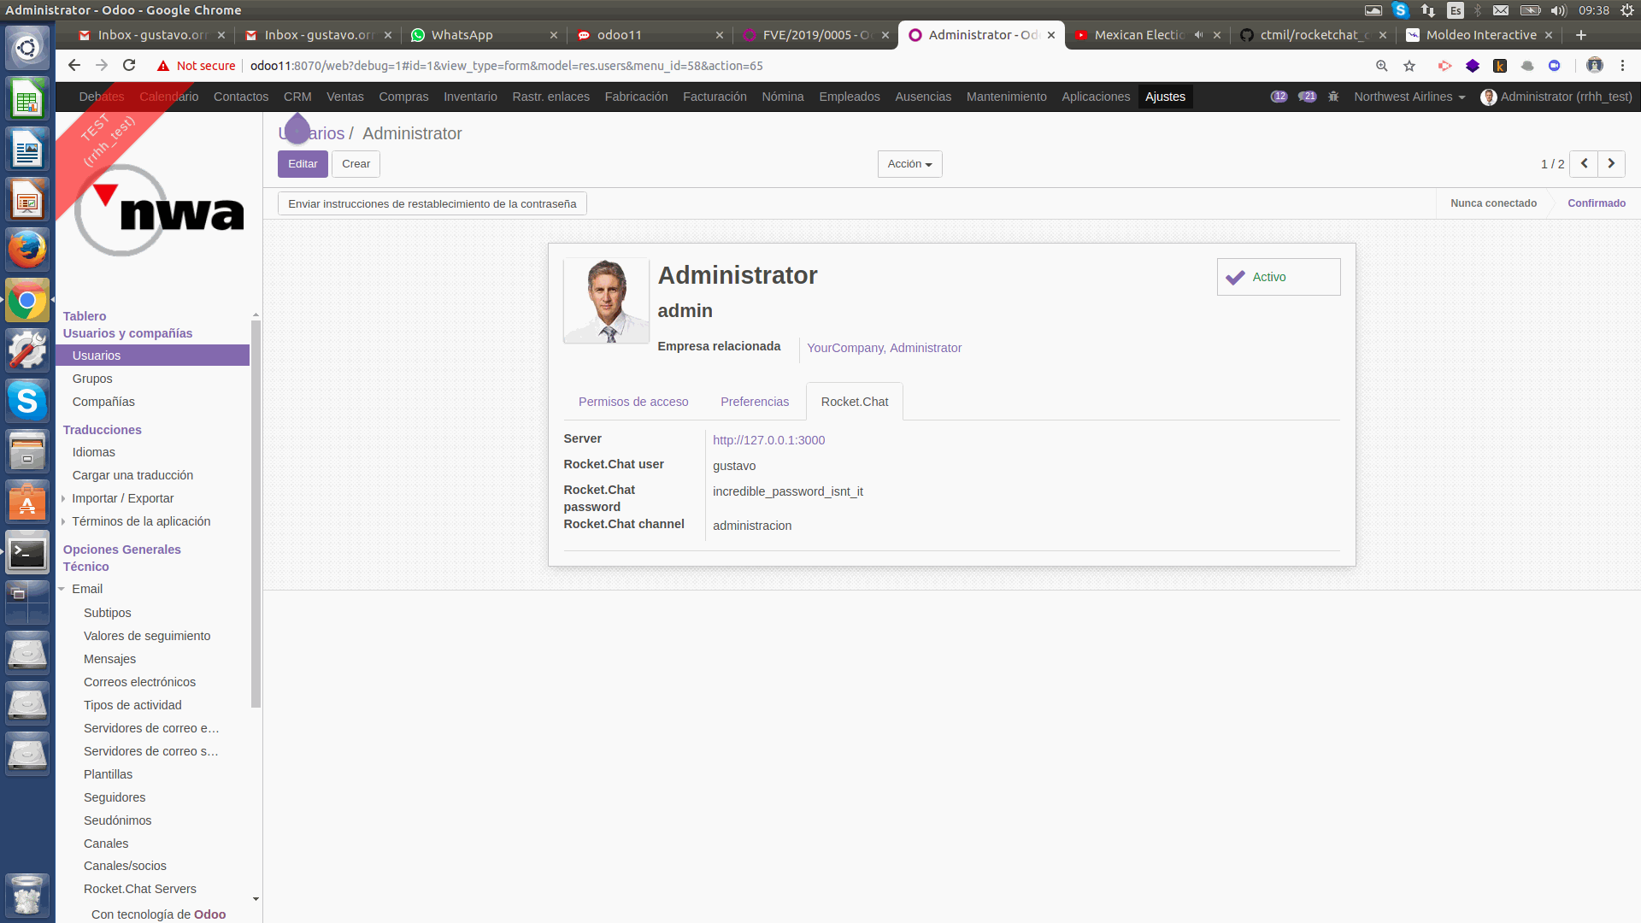Click the Skype tray indicator
Image resolution: width=1641 pixels, height=923 pixels.
(x=1400, y=10)
